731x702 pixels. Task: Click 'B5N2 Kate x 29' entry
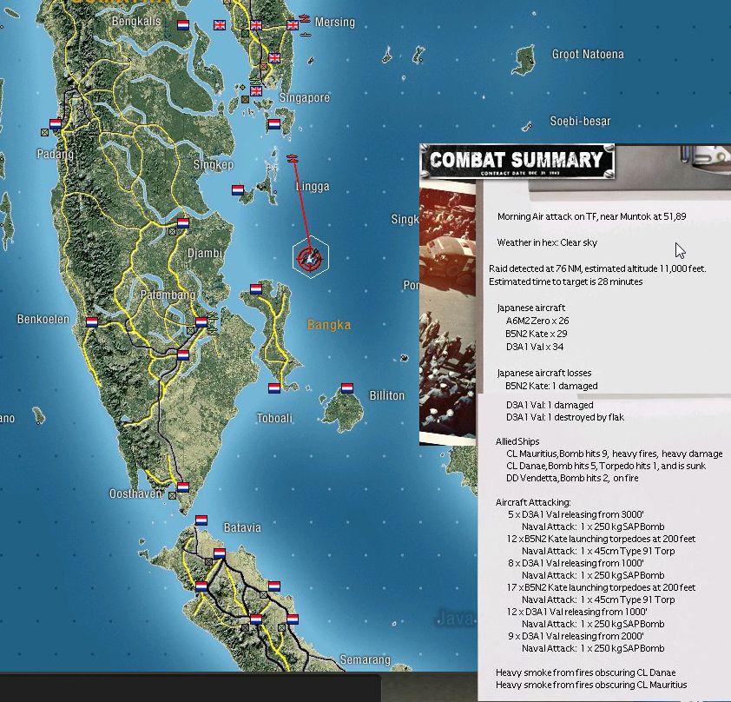pos(537,334)
